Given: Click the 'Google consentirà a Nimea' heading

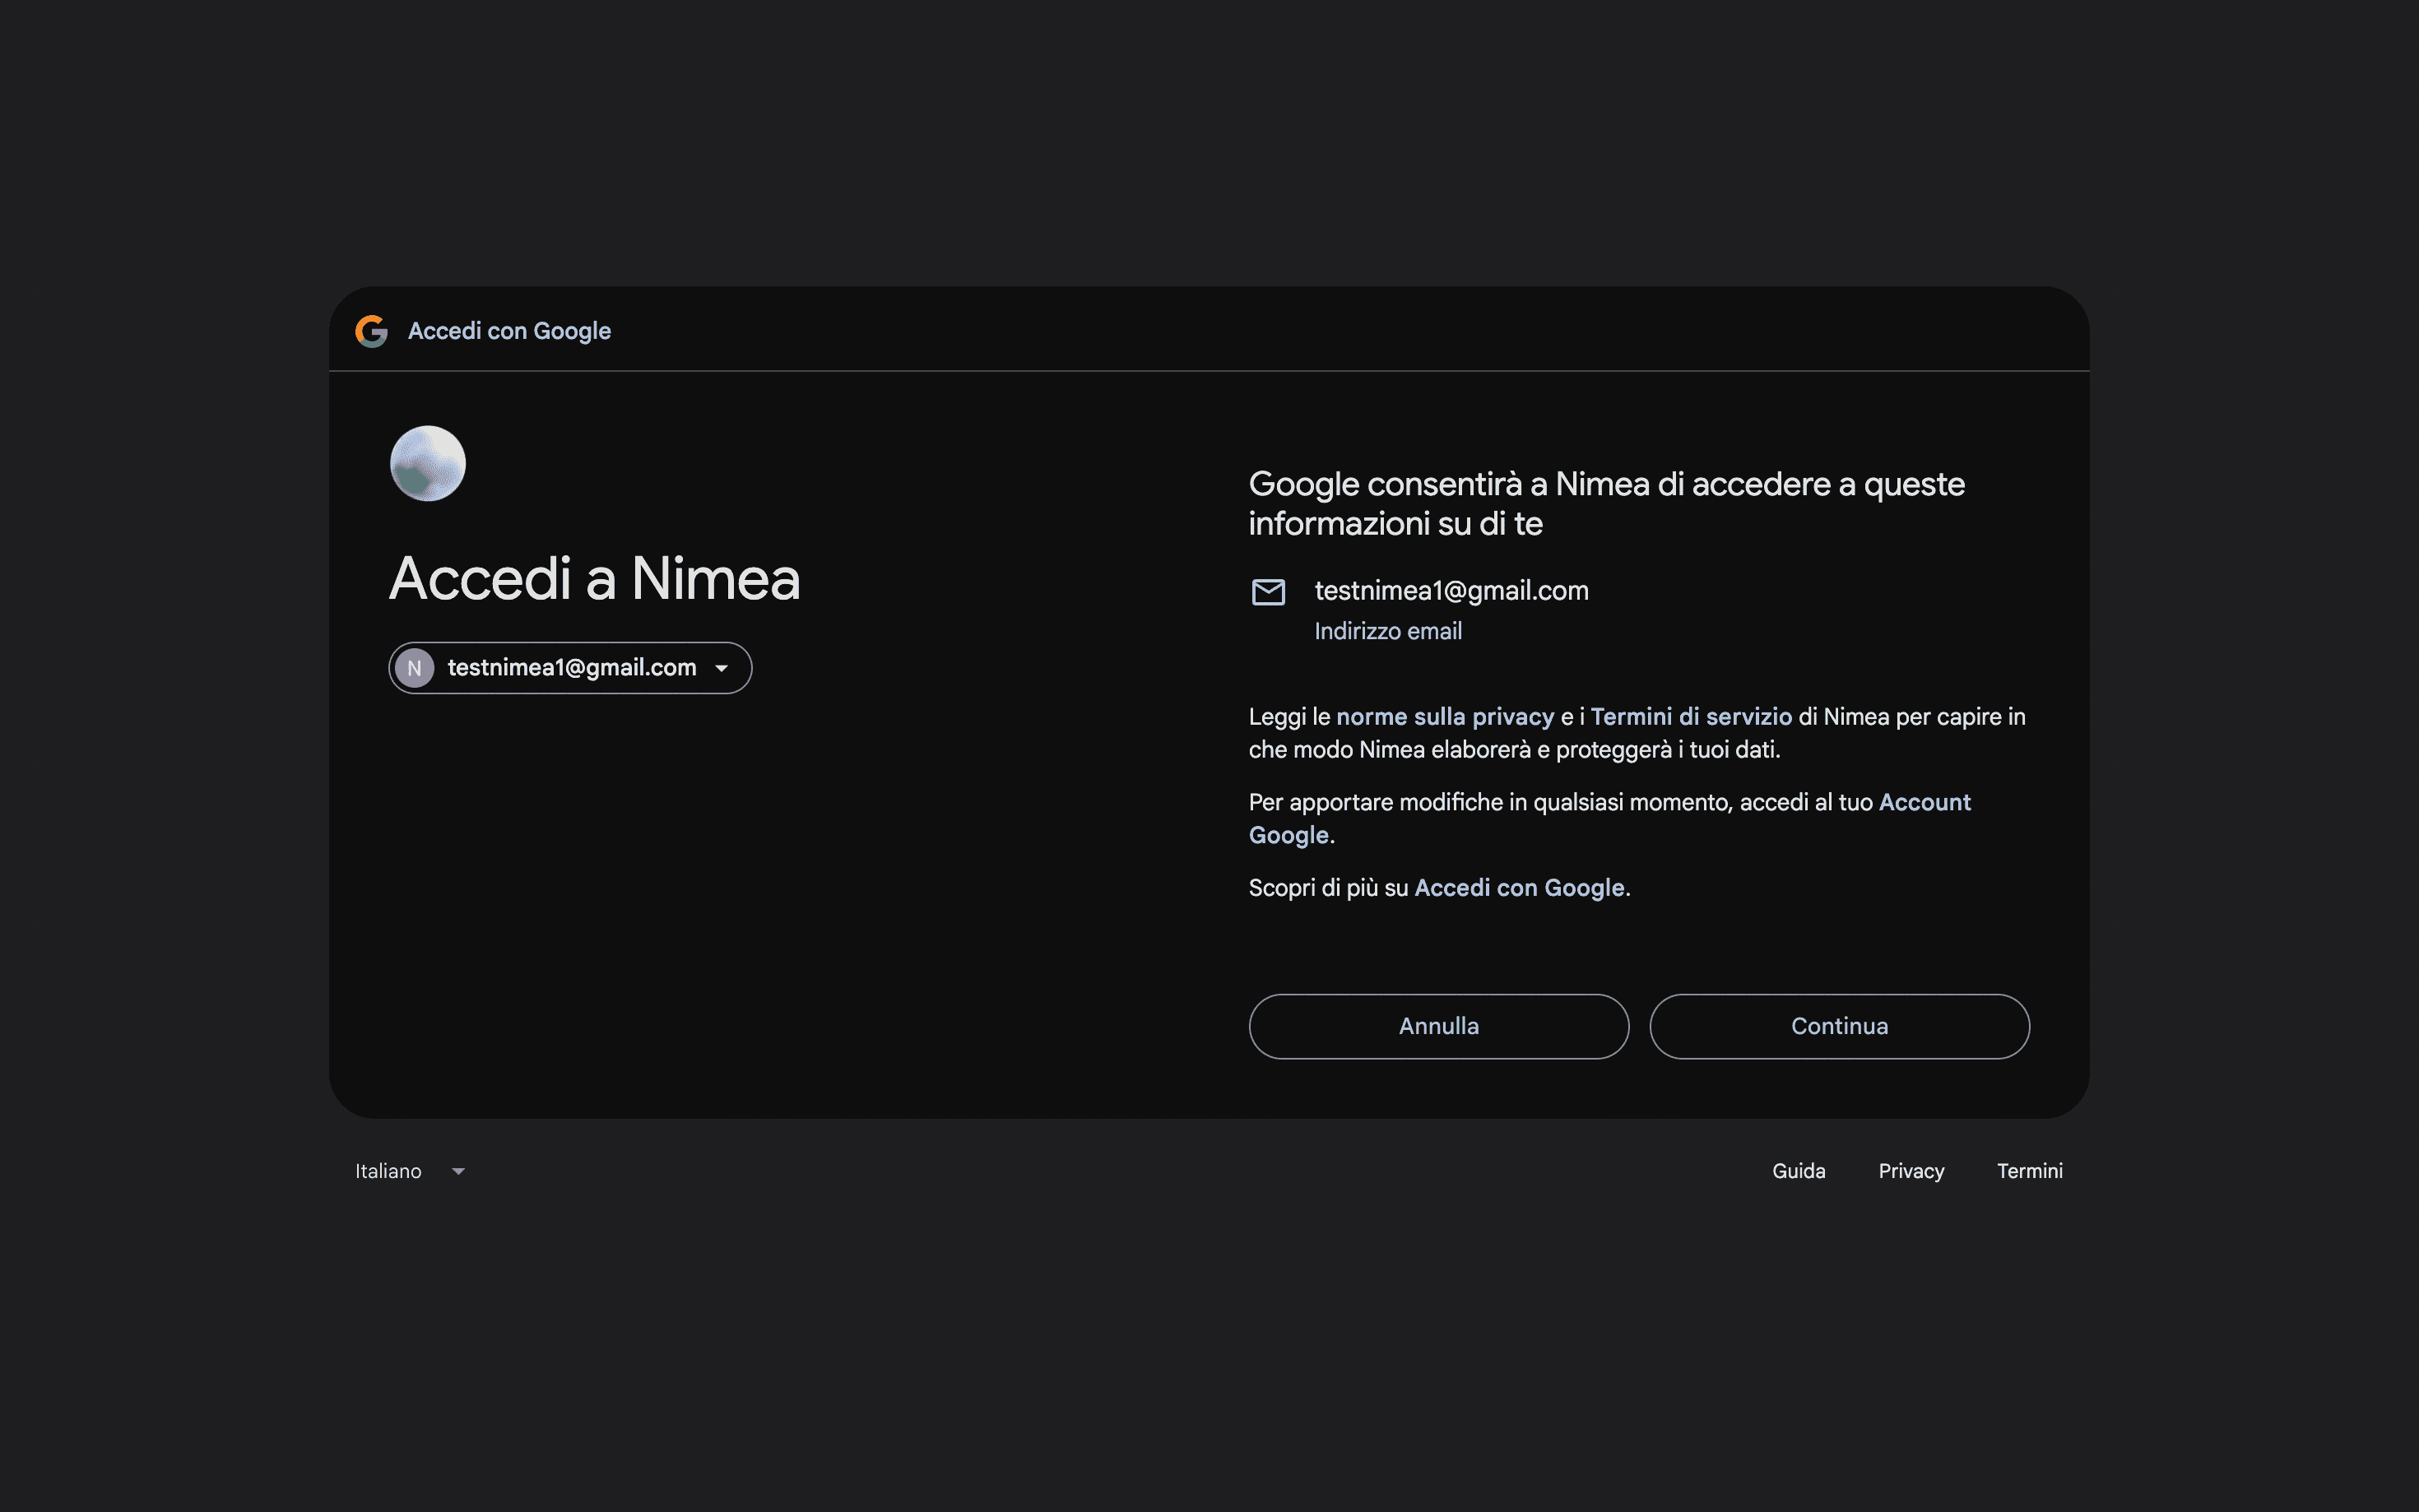Looking at the screenshot, I should pos(1606,504).
